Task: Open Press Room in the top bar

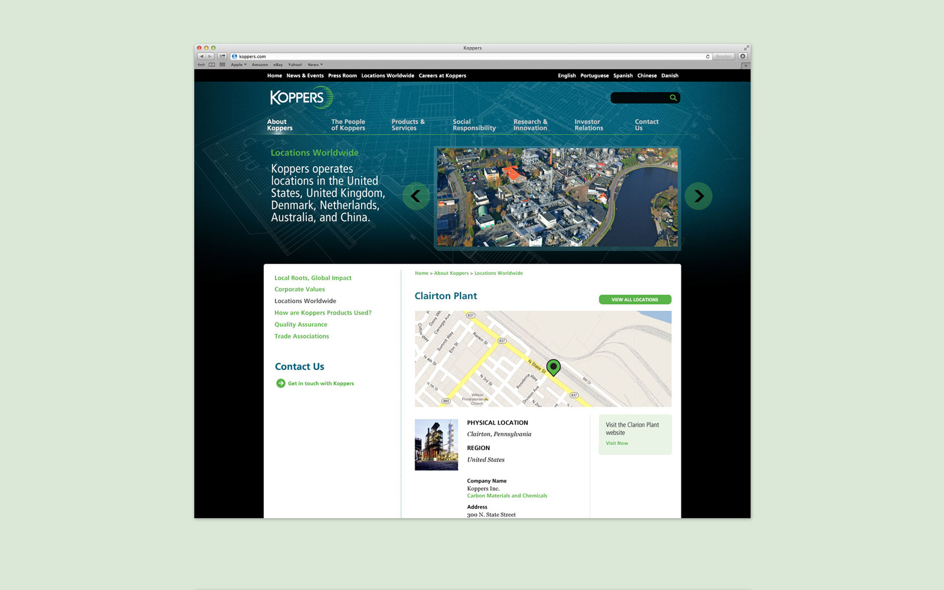Action: (x=342, y=76)
